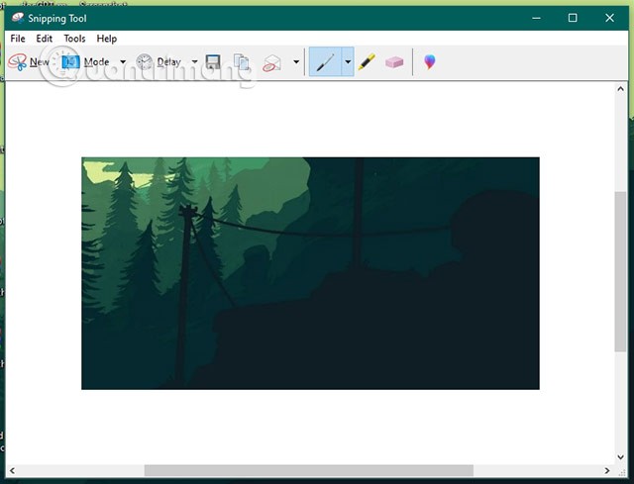Select the pink Eraser tool
This screenshot has width=634, height=484.
click(394, 62)
